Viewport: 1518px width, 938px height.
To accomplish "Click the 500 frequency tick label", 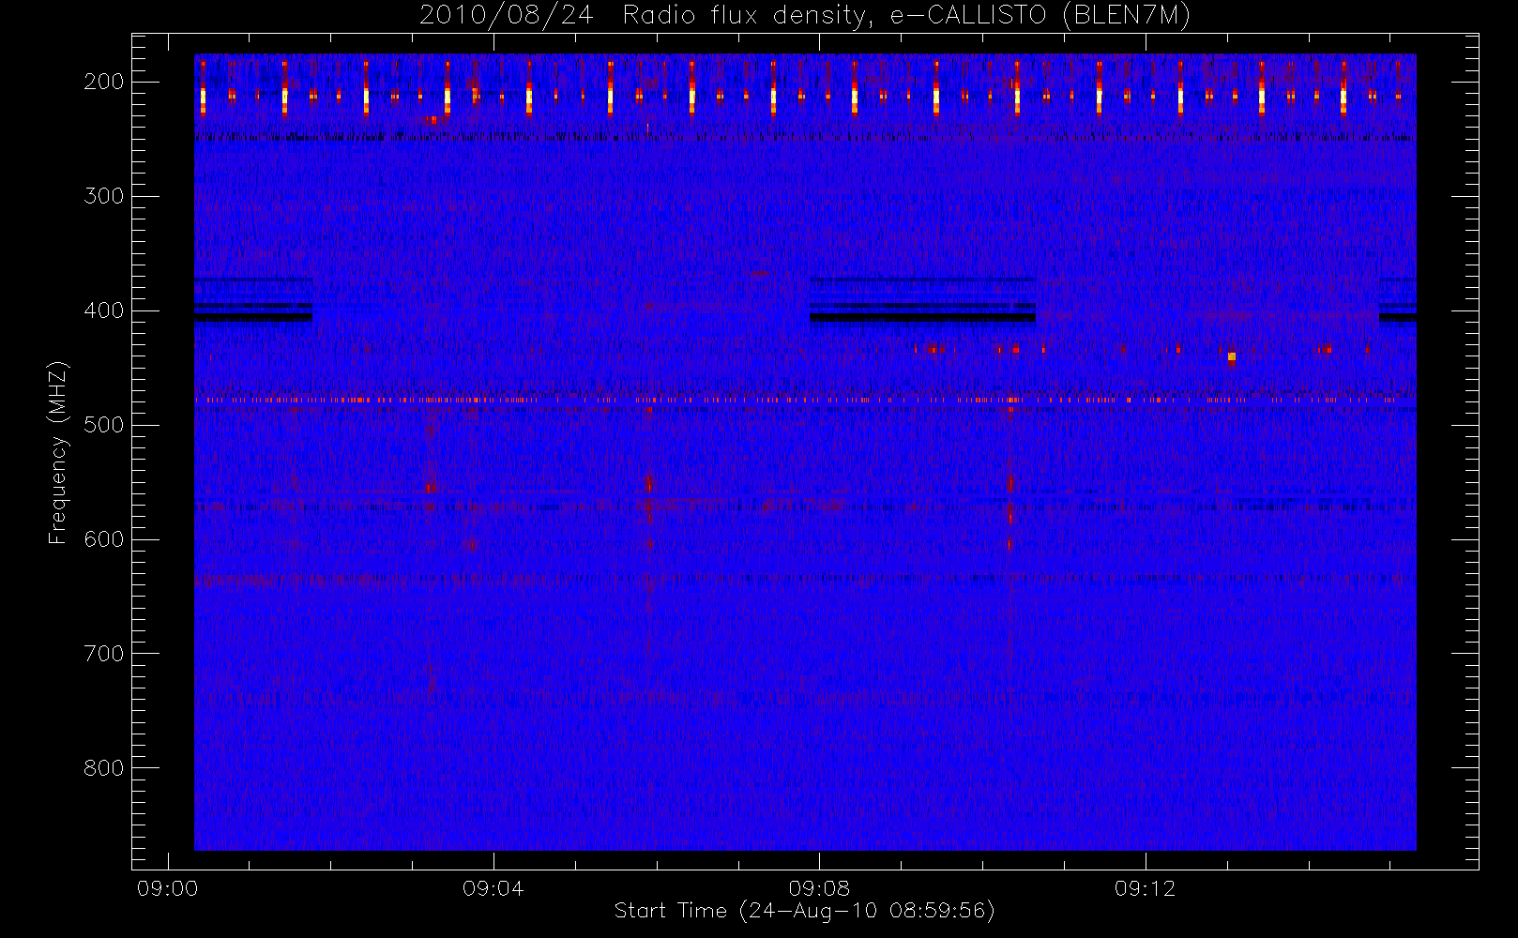I will pyautogui.click(x=103, y=425).
